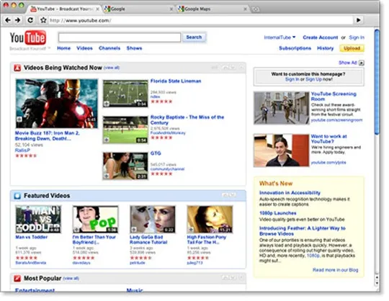Click the Most Popular red header icon

point(17,279)
